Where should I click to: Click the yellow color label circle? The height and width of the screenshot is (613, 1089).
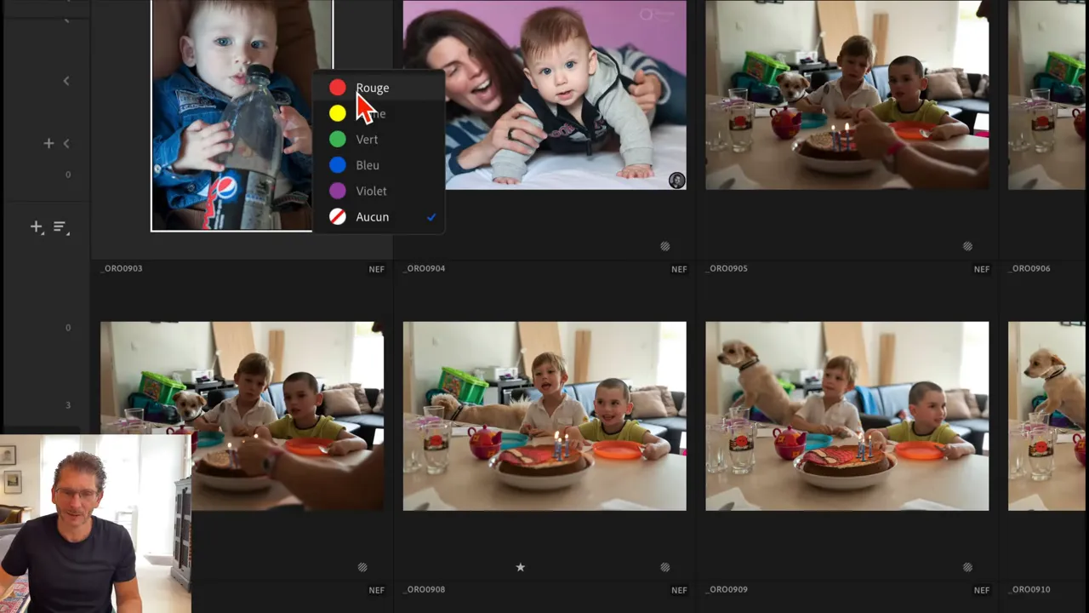[338, 113]
